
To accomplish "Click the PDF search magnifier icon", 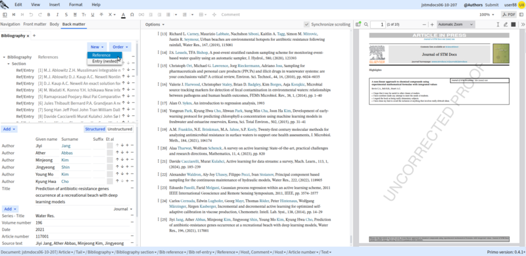I will [366, 24].
